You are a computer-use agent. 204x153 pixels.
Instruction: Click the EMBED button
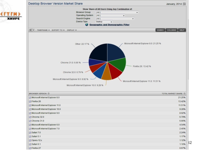[x=160, y=30]
